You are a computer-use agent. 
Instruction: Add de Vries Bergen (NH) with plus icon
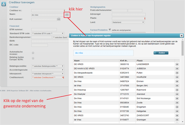click(177, 86)
